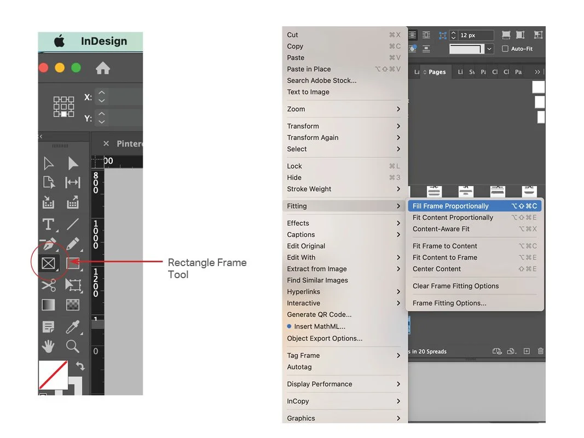Select the Page tool
The height and width of the screenshot is (438, 584).
point(49,182)
